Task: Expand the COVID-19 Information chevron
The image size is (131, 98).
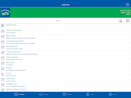Action: tap(129, 32)
